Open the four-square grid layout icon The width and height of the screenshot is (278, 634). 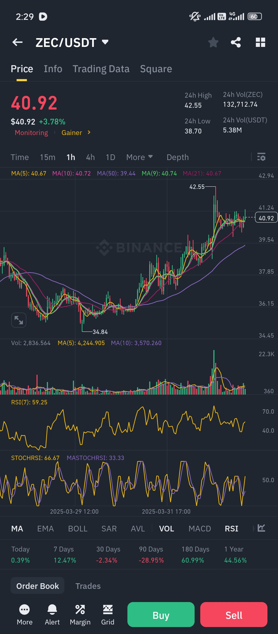click(260, 42)
